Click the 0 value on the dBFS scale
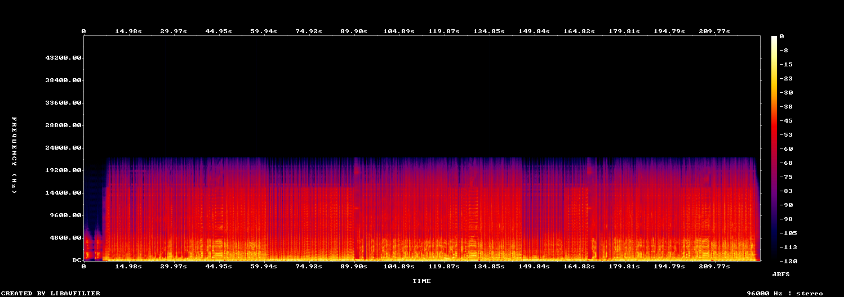 pos(782,36)
